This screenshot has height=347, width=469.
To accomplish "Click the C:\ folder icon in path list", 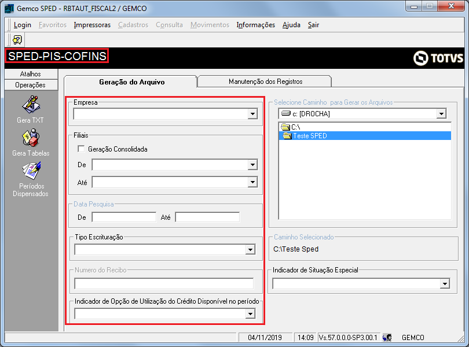I will (285, 127).
